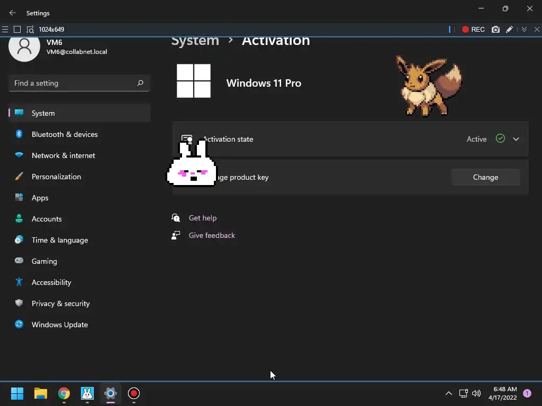
Task: Click the Settings gear taskbar icon
Action: (x=111, y=393)
